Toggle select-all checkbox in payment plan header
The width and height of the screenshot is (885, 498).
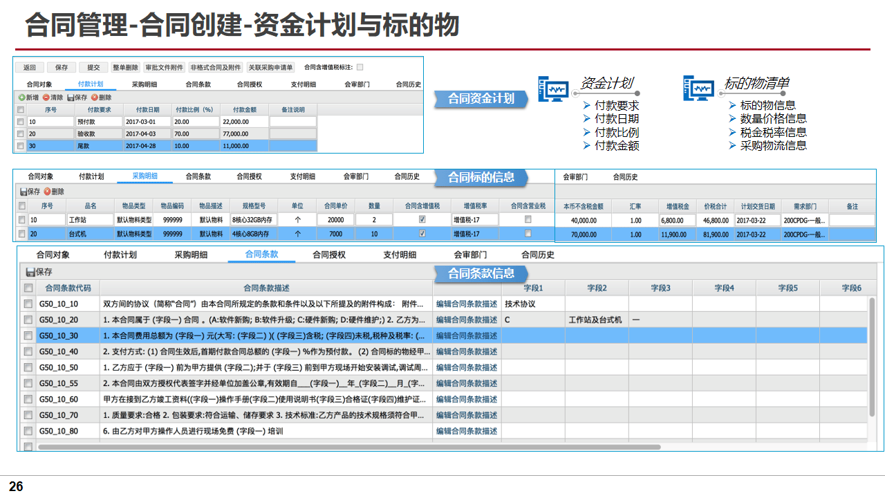[21, 109]
